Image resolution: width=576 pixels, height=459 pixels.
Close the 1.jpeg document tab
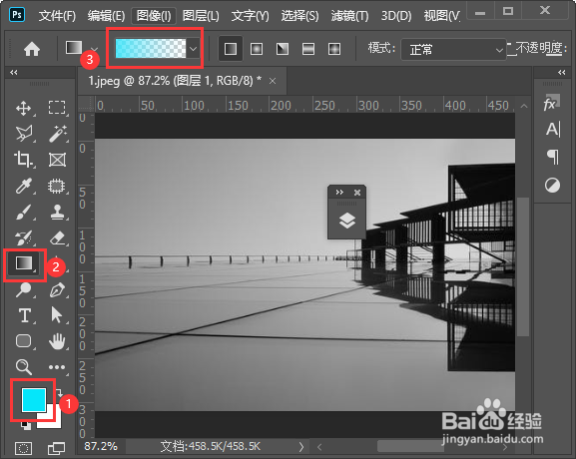273,81
